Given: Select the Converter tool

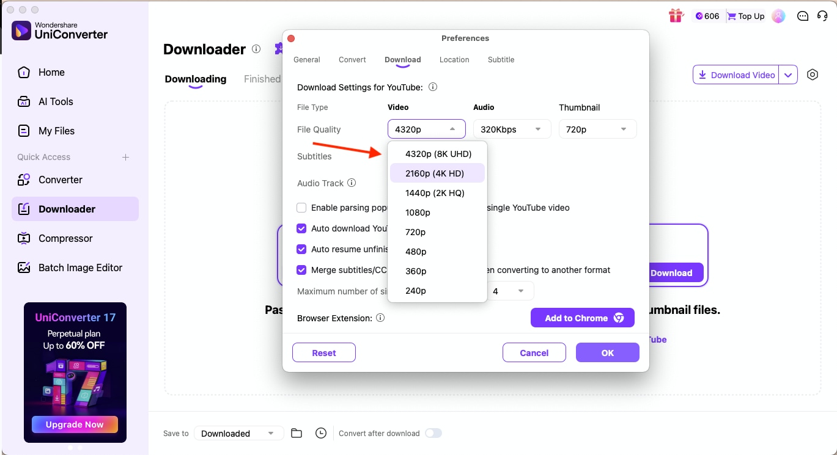Looking at the screenshot, I should pyautogui.click(x=61, y=180).
